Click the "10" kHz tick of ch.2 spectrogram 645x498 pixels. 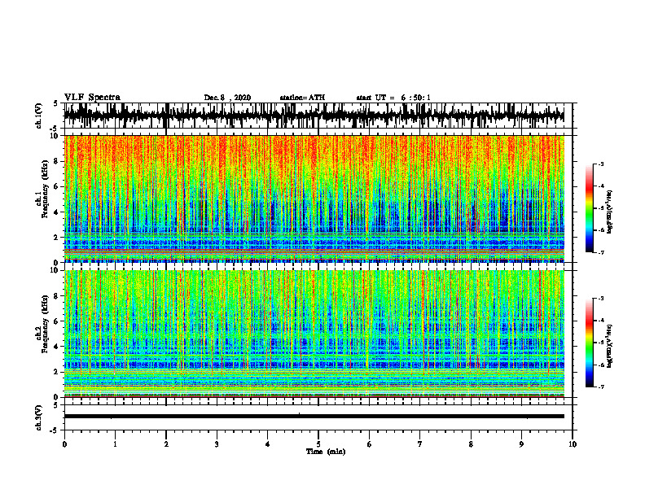click(x=55, y=270)
